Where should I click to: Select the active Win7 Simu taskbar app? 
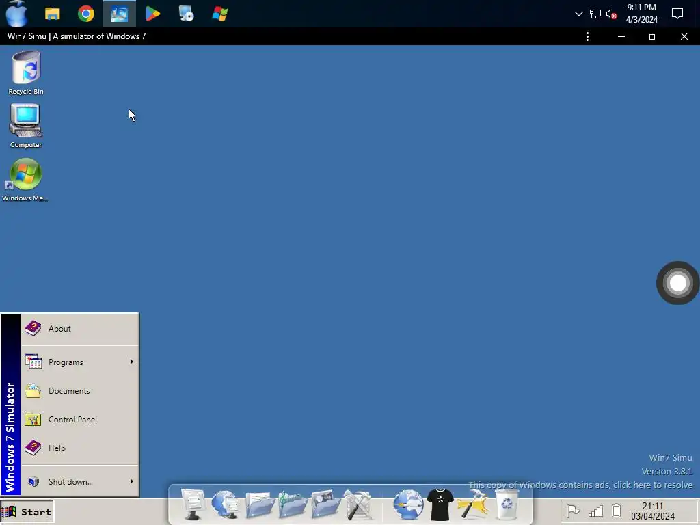coord(119,14)
